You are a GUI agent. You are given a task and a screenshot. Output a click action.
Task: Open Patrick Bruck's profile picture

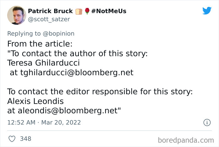tap(16, 15)
